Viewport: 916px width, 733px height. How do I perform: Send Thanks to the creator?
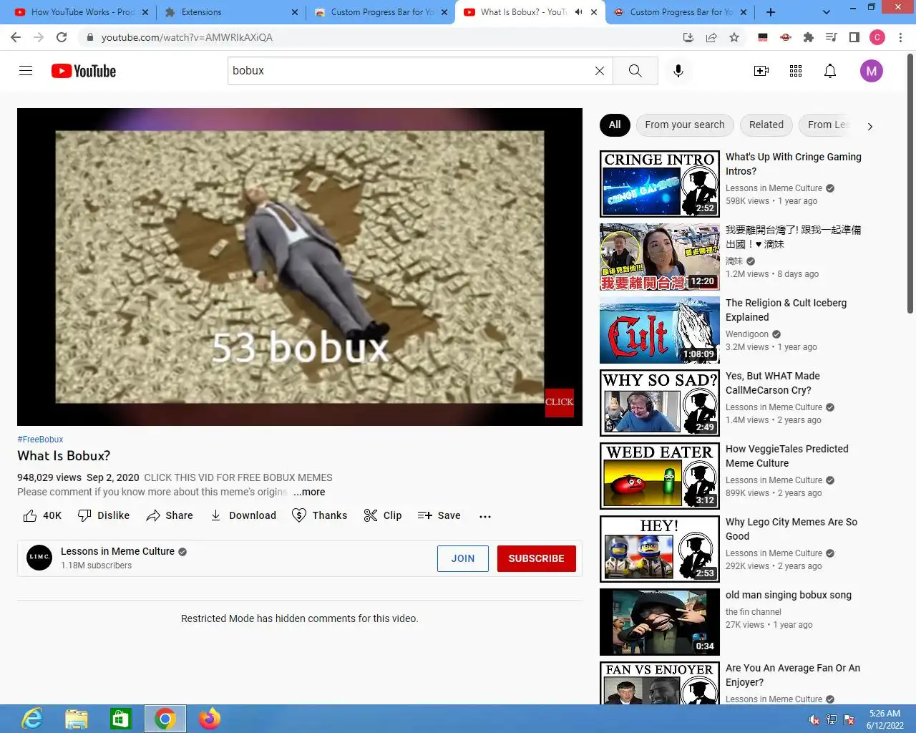pos(320,515)
